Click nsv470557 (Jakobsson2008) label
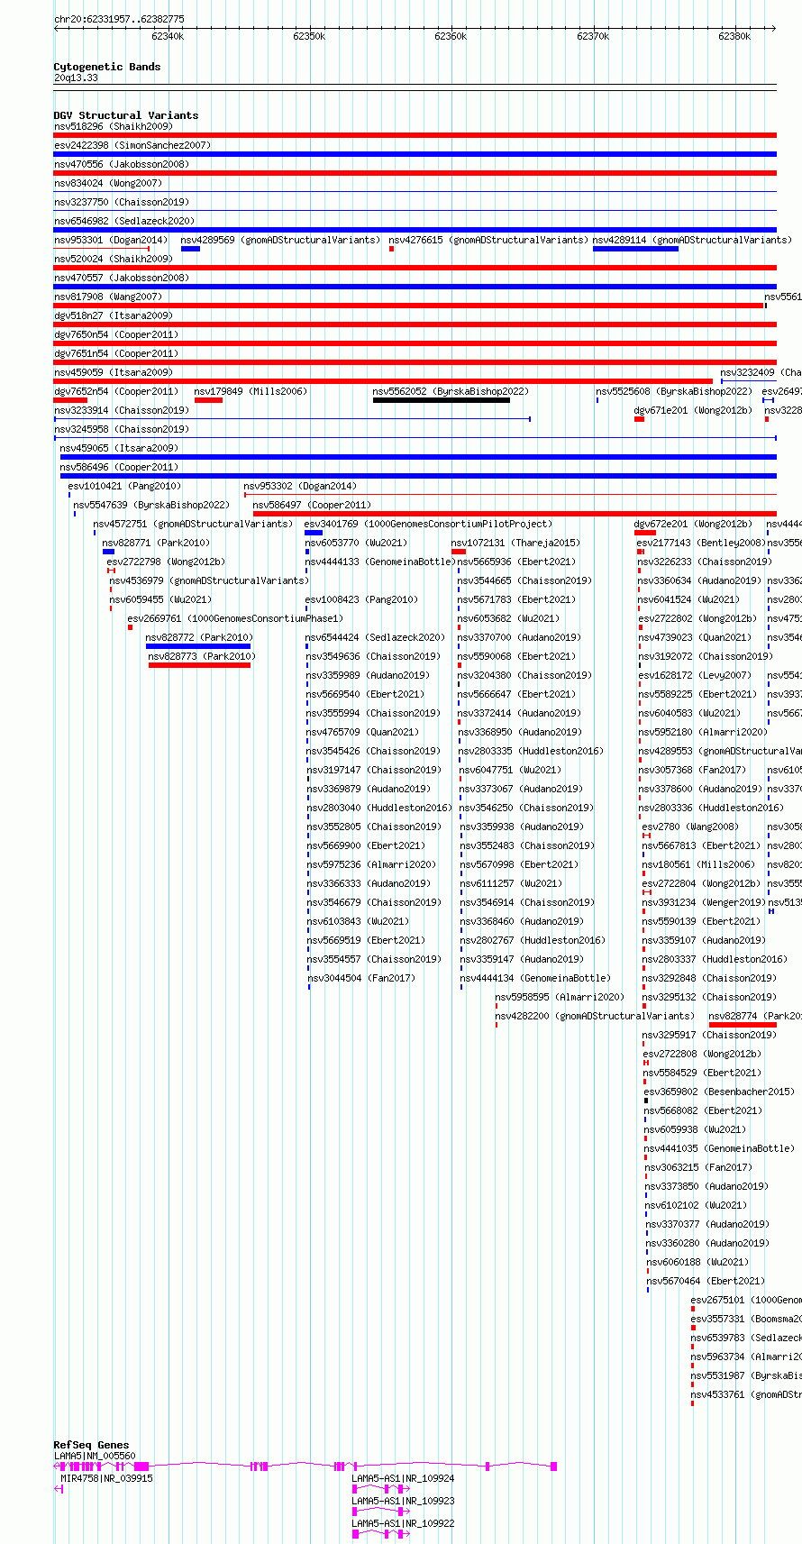This screenshot has width=802, height=1544. tap(122, 279)
